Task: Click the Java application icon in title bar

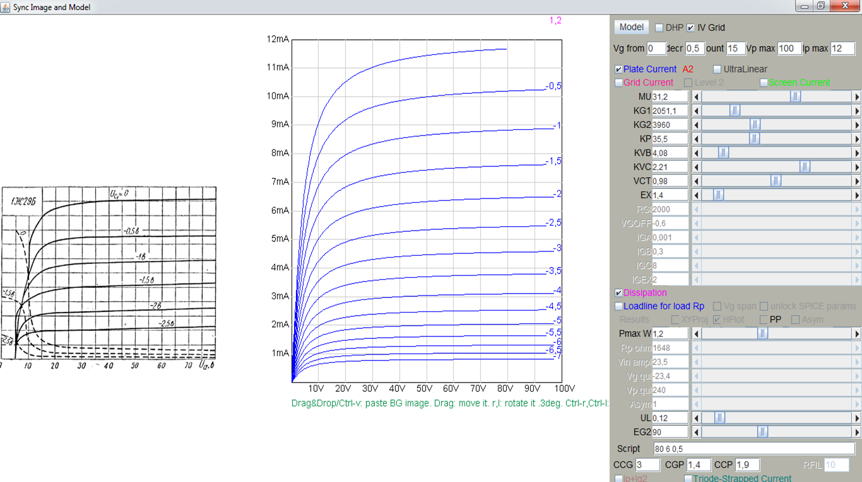Action: click(6, 7)
